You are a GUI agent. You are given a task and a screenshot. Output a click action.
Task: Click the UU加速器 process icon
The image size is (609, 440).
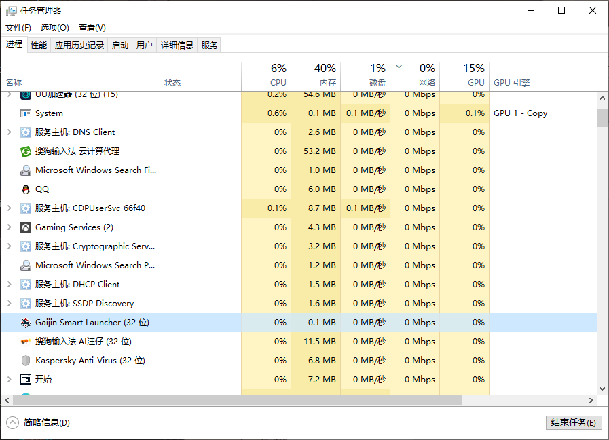tap(26, 95)
